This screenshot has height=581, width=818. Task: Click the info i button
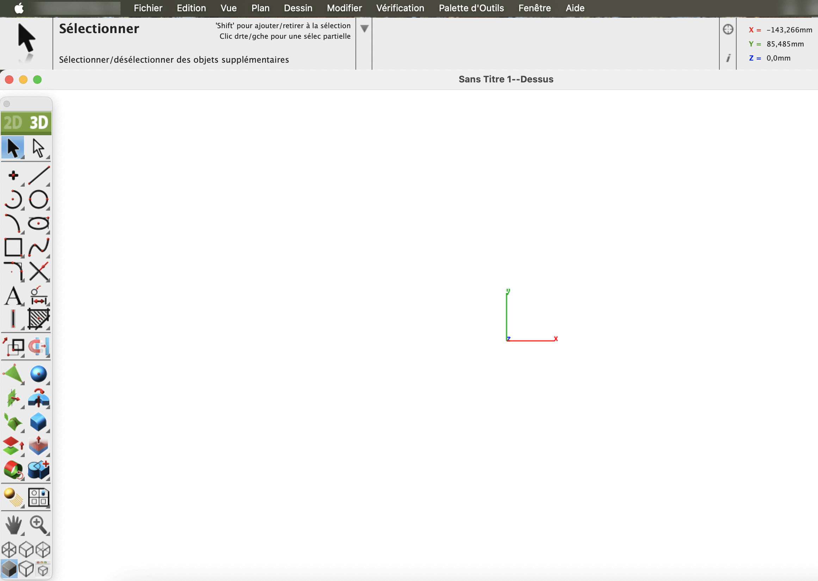(x=728, y=58)
